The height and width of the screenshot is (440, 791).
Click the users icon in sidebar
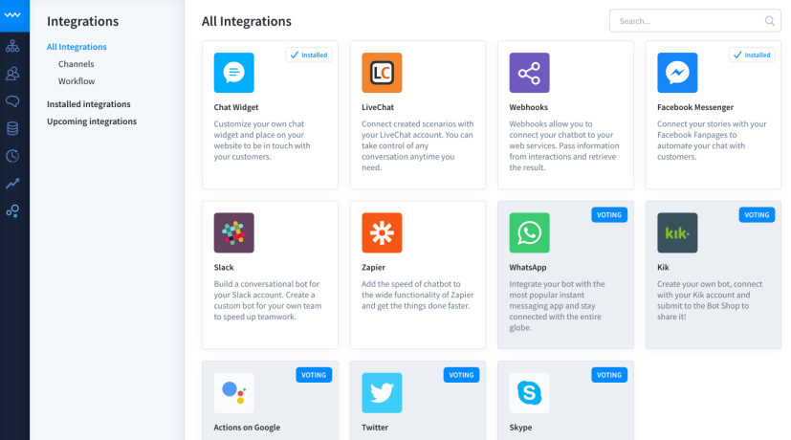[x=12, y=73]
